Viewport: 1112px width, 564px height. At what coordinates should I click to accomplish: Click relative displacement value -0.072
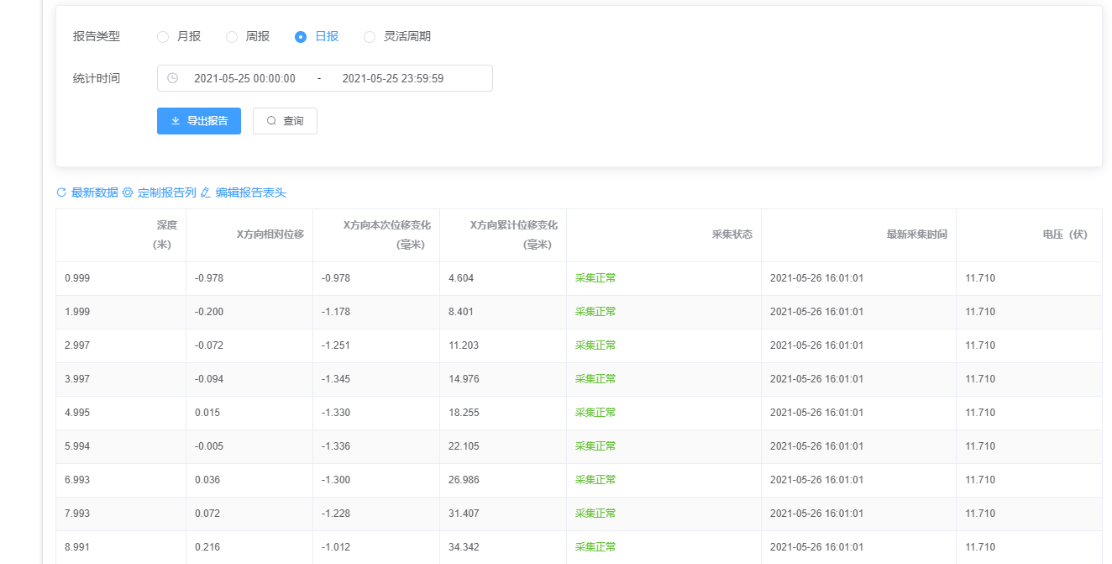pos(209,345)
